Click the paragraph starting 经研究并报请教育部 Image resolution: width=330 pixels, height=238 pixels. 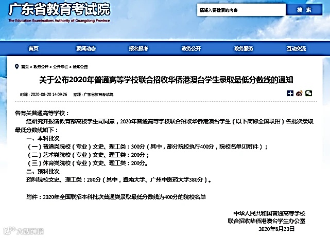[164, 126]
